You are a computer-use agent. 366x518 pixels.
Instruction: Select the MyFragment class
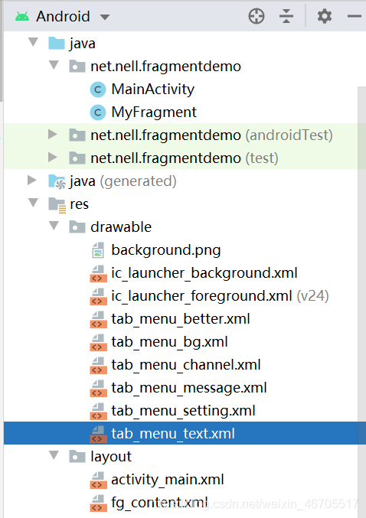(154, 112)
